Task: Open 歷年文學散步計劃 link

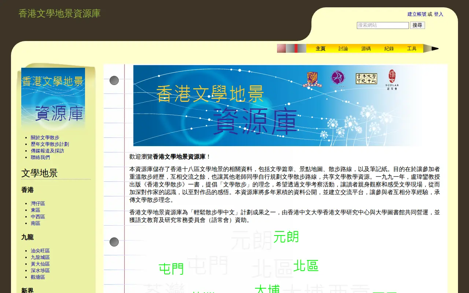Action: (x=50, y=144)
